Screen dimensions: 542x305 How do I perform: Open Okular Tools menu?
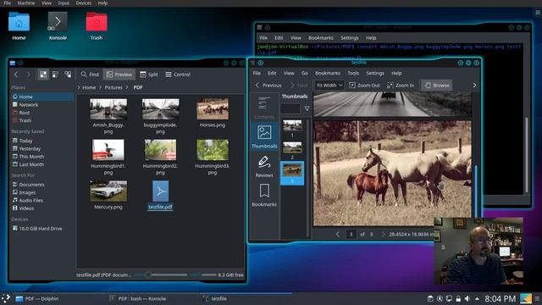coord(353,74)
